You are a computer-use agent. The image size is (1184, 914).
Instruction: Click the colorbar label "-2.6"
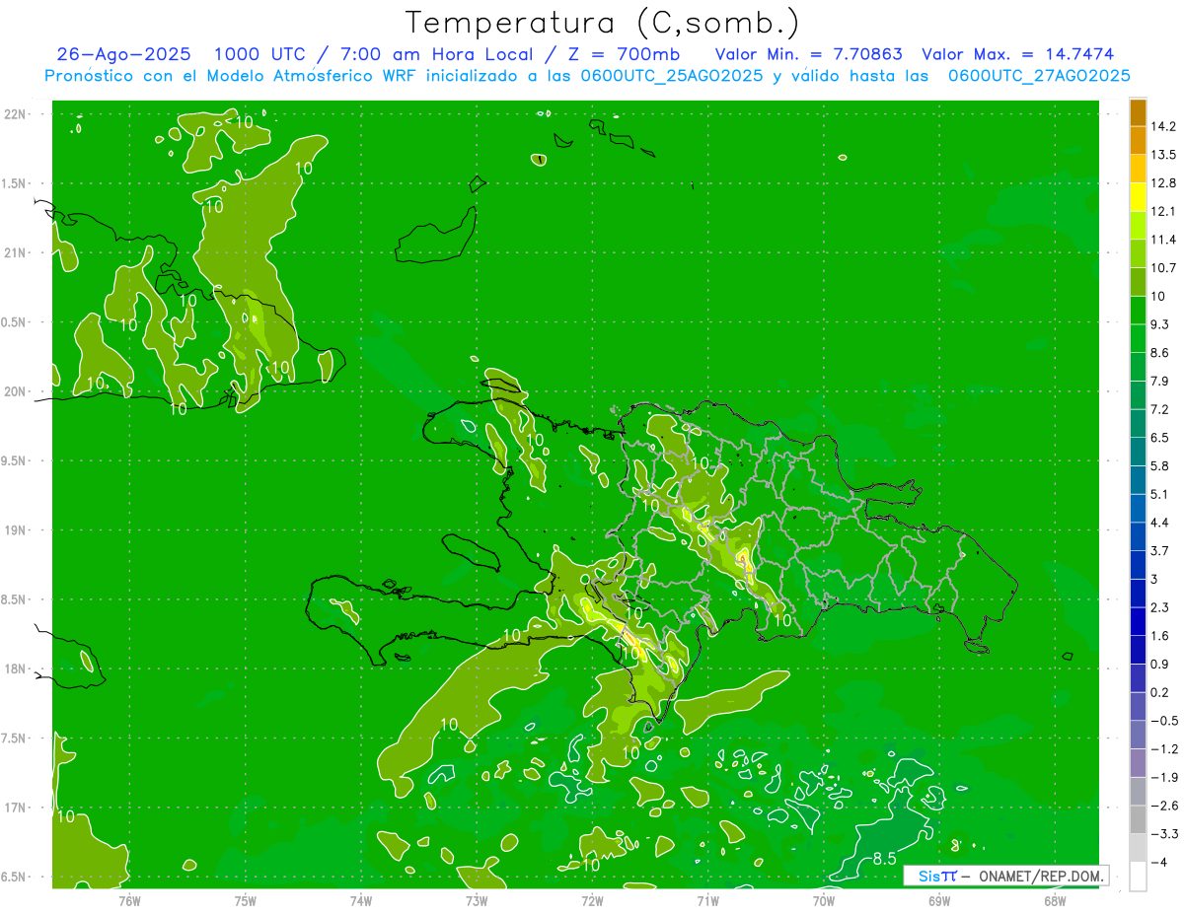click(x=1164, y=806)
